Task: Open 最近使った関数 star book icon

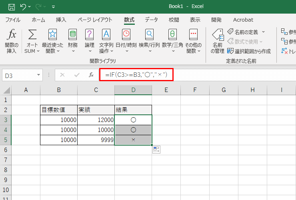Action: tap(52, 34)
